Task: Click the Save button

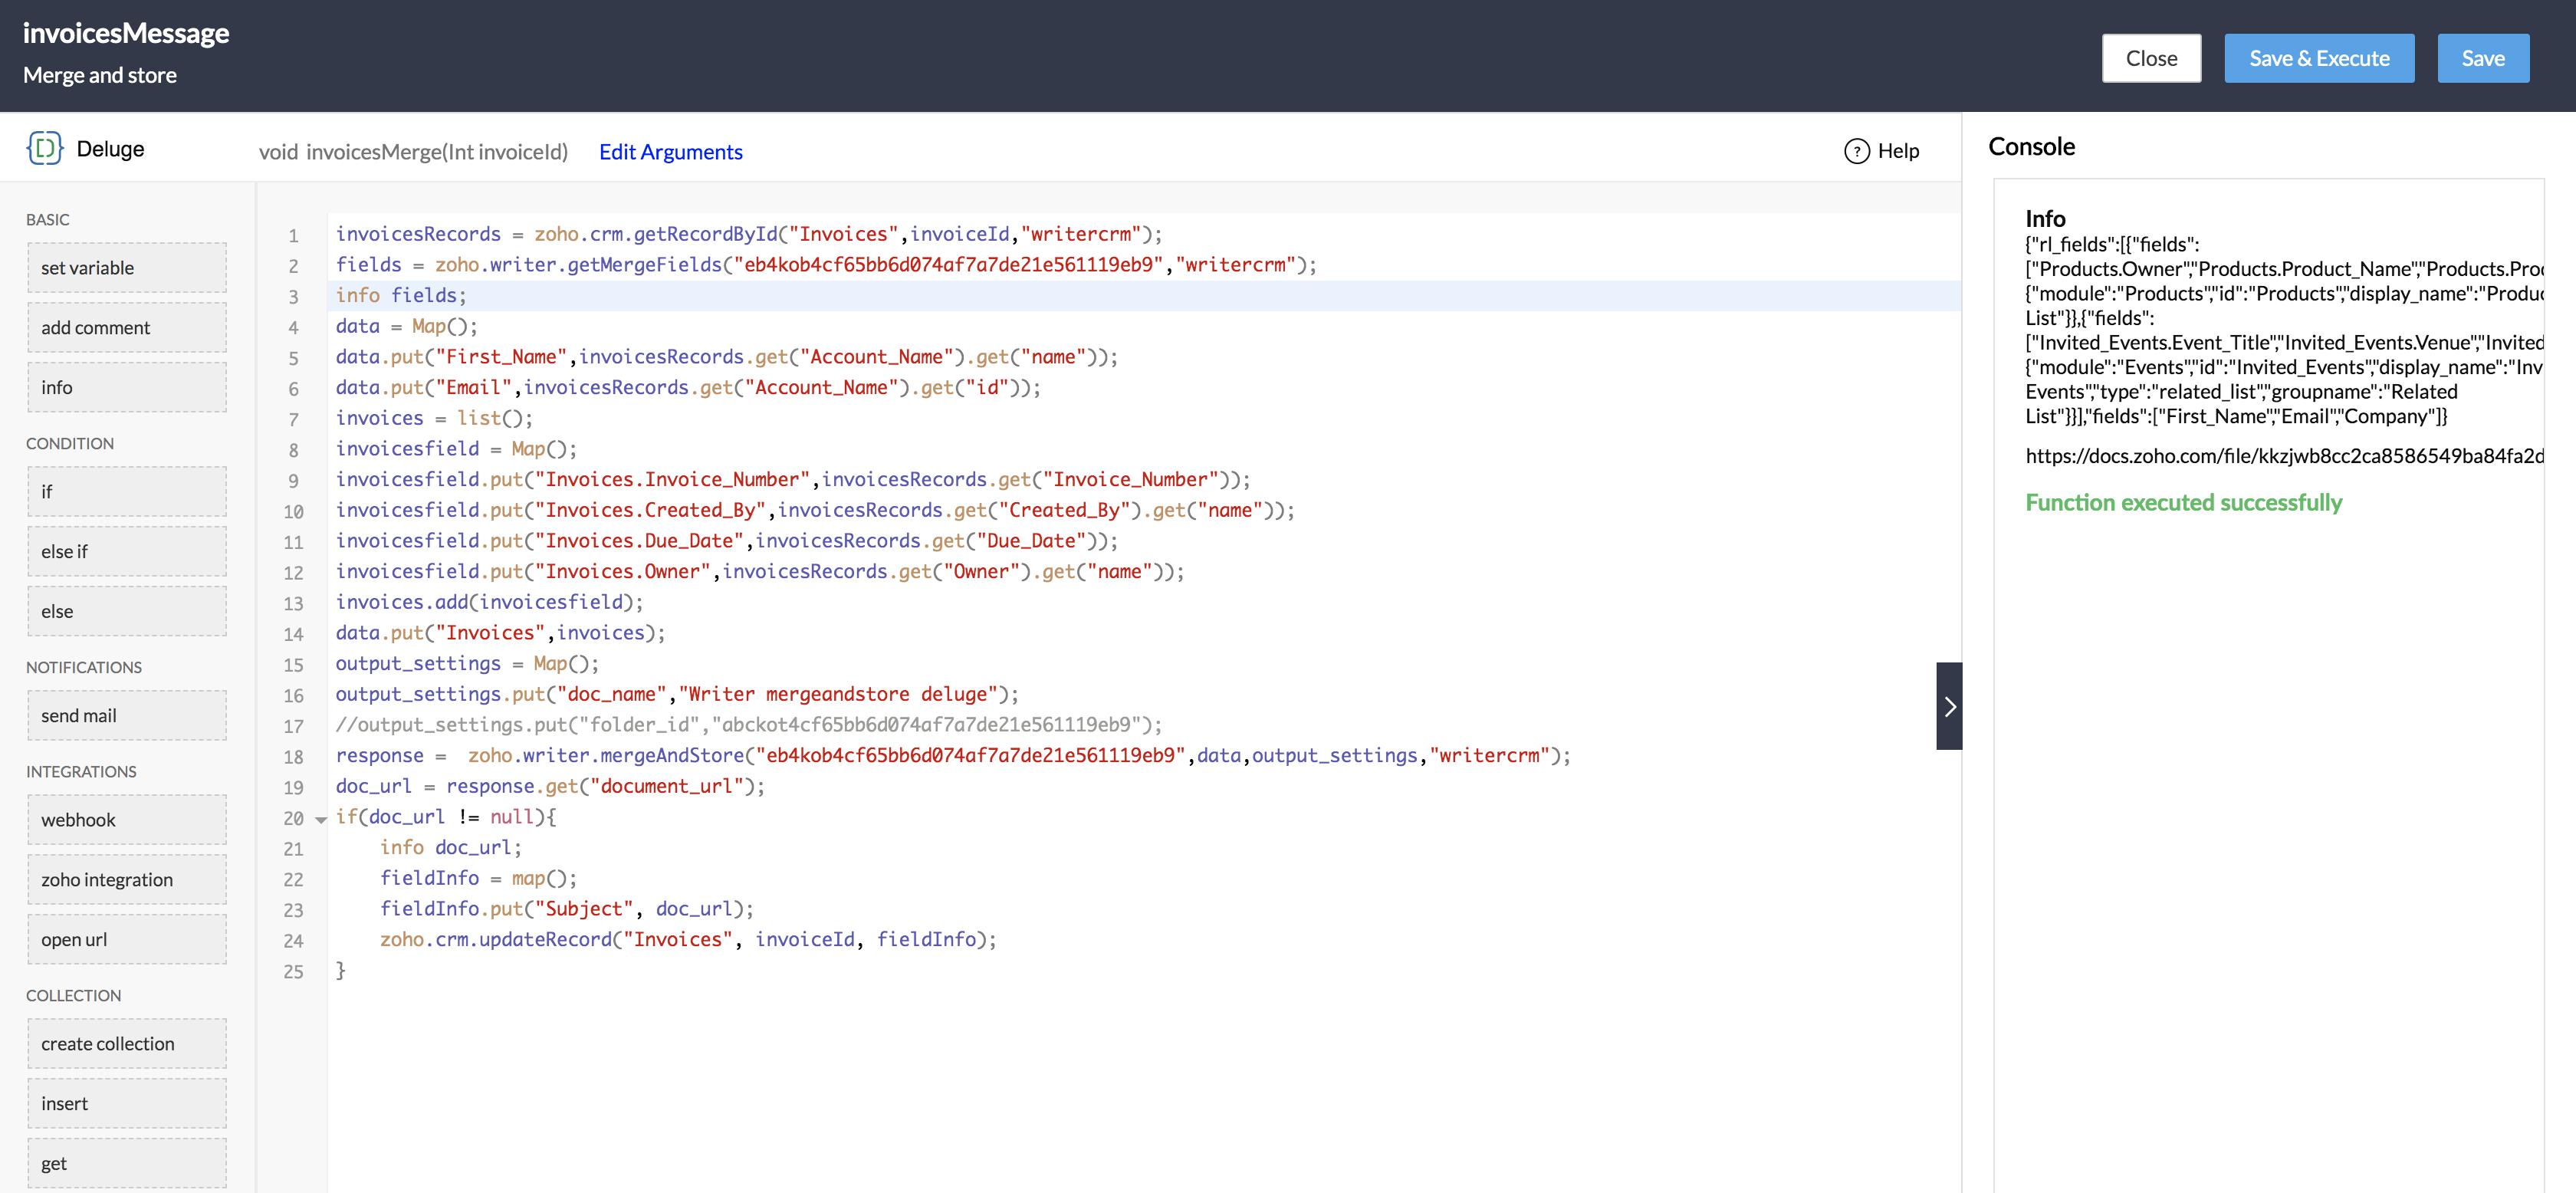Action: (x=2482, y=58)
